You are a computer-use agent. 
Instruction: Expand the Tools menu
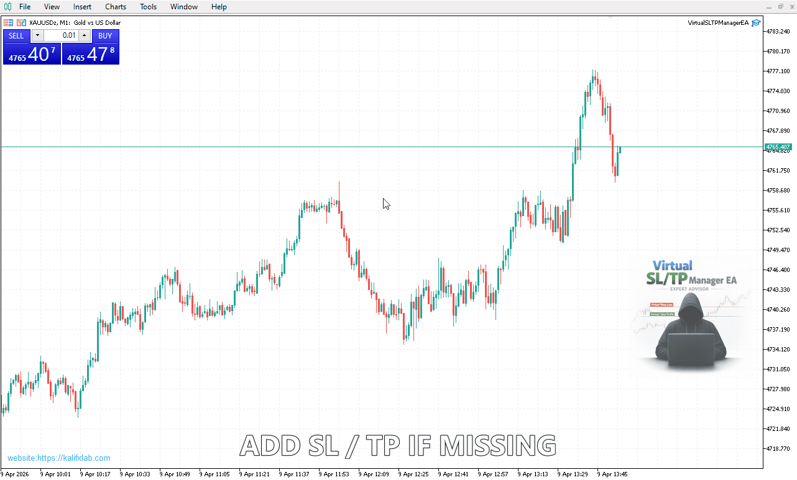[x=149, y=7]
